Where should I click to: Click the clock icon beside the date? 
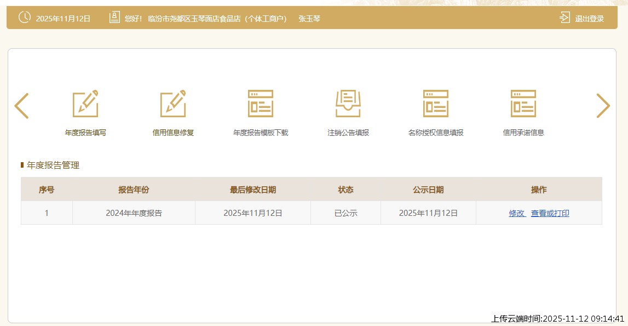coord(25,18)
